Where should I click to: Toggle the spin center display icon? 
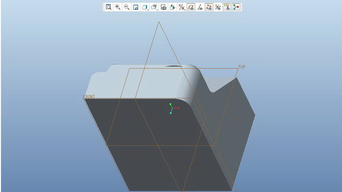pyautogui.click(x=236, y=7)
